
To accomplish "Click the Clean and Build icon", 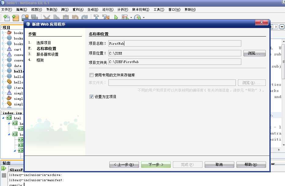I will (x=106, y=17).
